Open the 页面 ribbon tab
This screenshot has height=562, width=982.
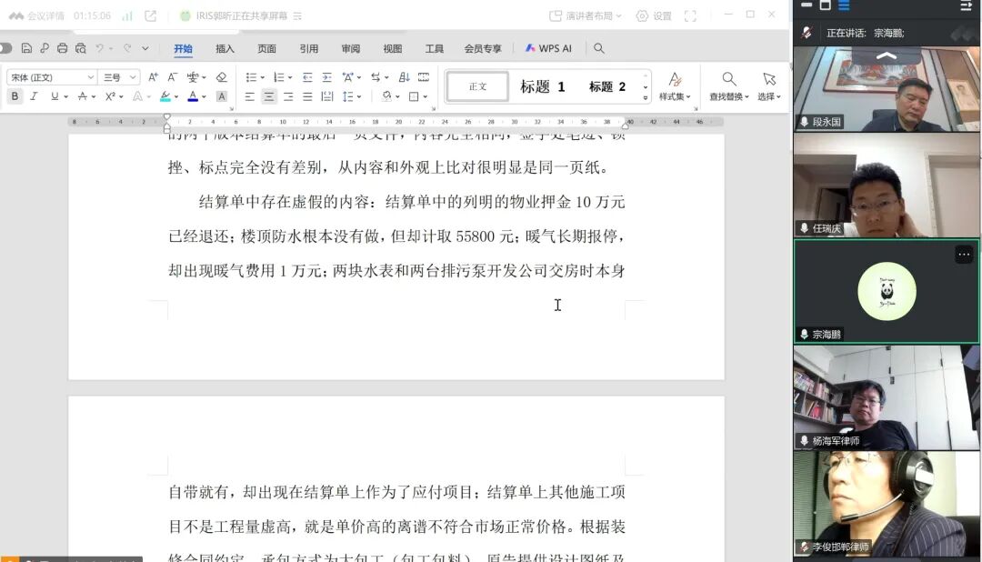266,48
